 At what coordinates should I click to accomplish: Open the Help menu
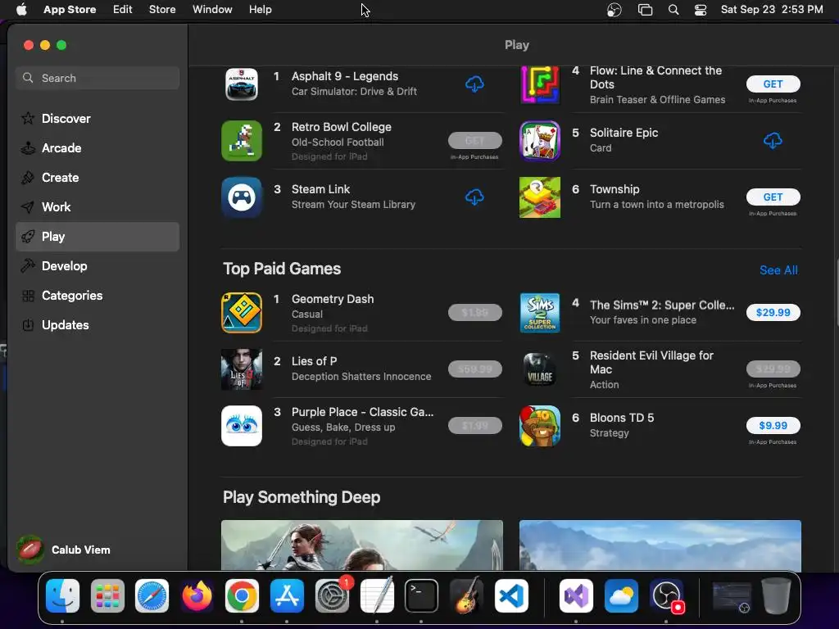click(260, 10)
